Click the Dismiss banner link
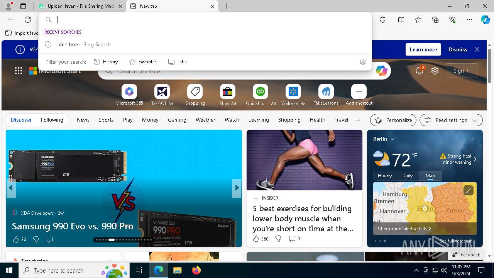494x278 pixels. click(458, 49)
